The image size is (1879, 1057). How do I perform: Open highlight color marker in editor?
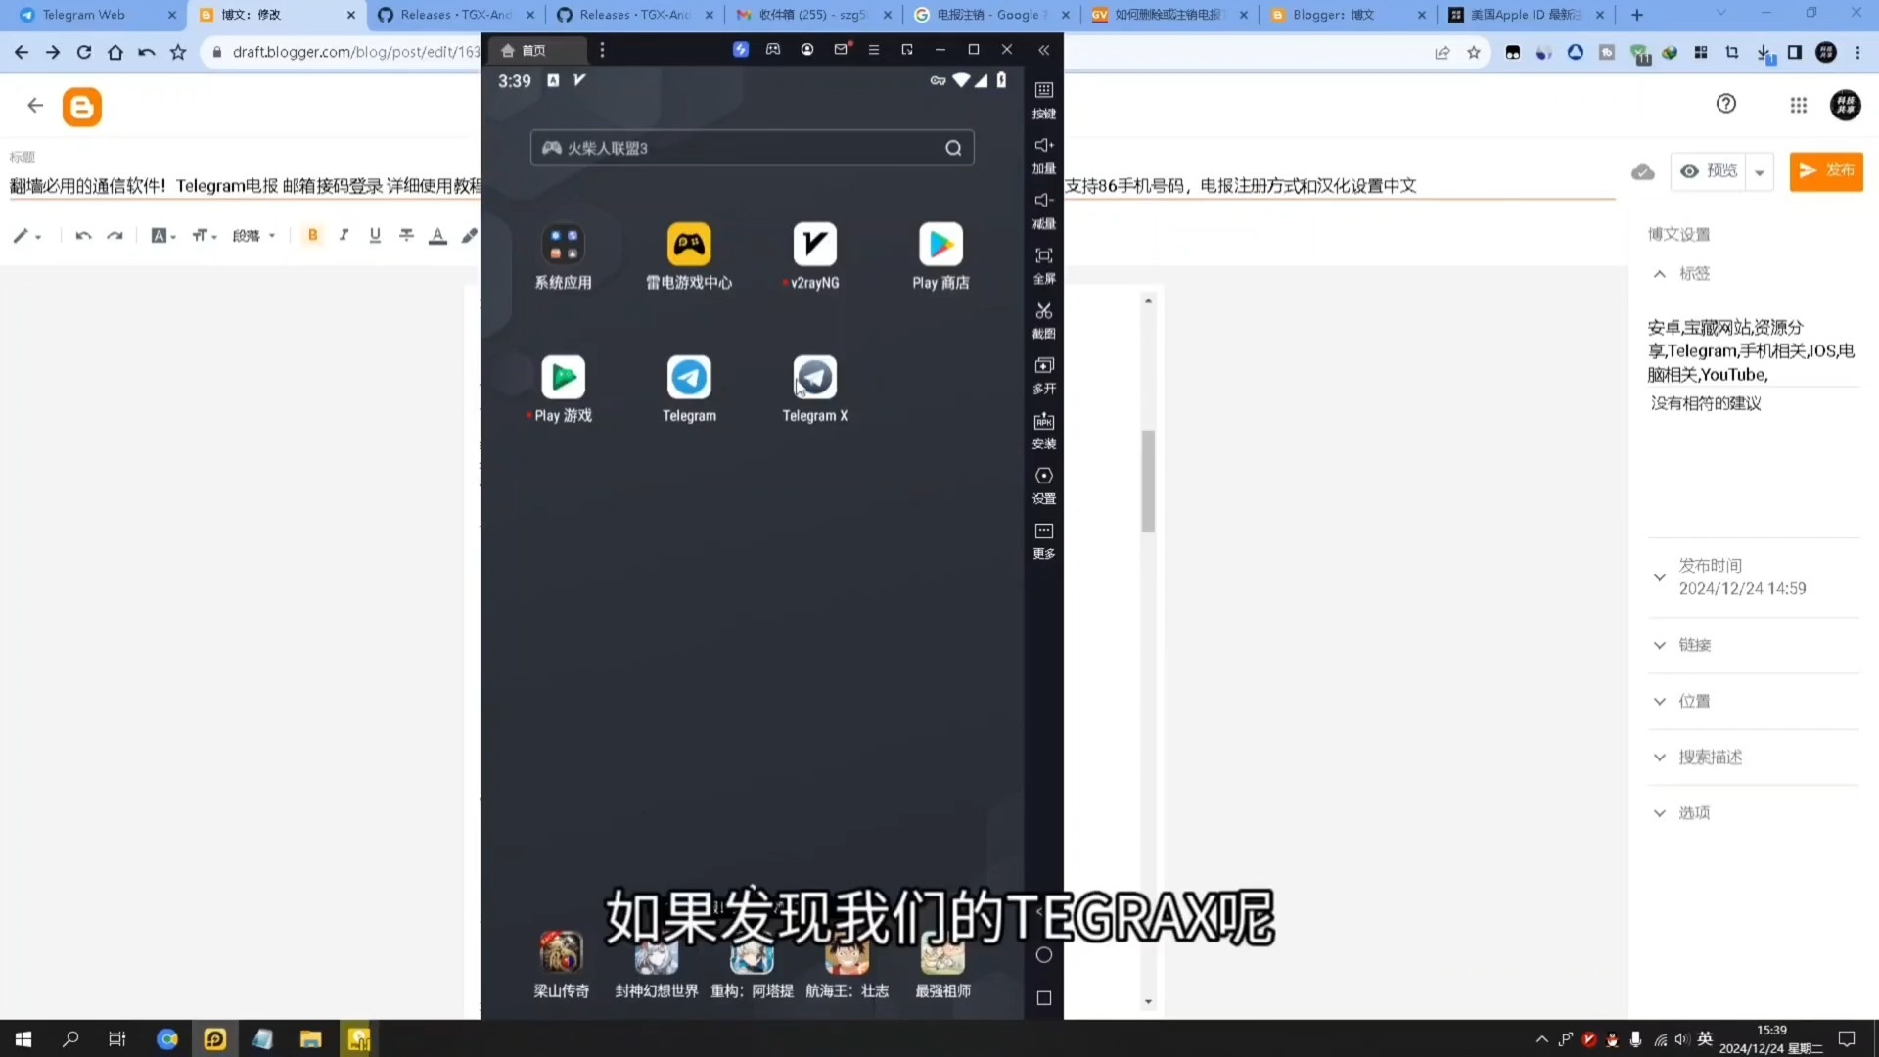[469, 235]
